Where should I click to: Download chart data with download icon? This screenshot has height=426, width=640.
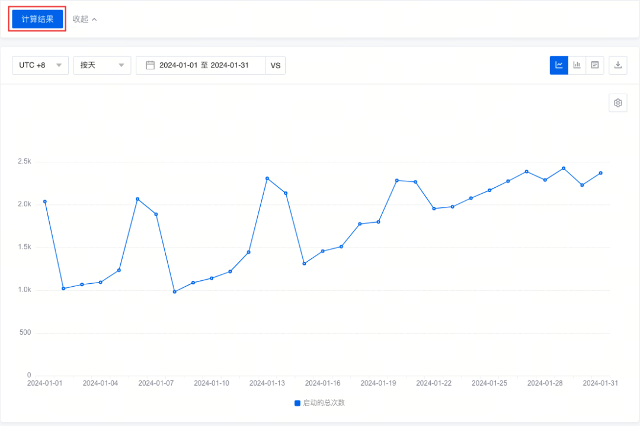tap(618, 65)
